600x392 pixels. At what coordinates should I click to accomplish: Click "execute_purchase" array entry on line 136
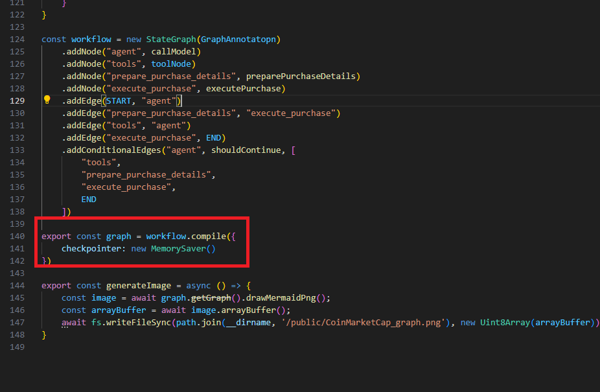click(x=126, y=187)
